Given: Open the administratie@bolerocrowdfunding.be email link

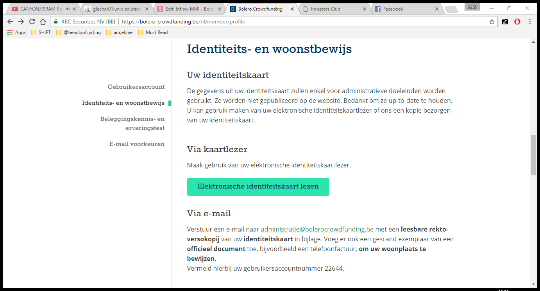Looking at the screenshot, I should (317, 229).
